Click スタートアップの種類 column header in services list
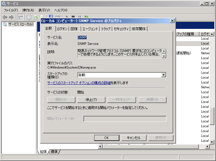216x161 pixels. [187, 34]
